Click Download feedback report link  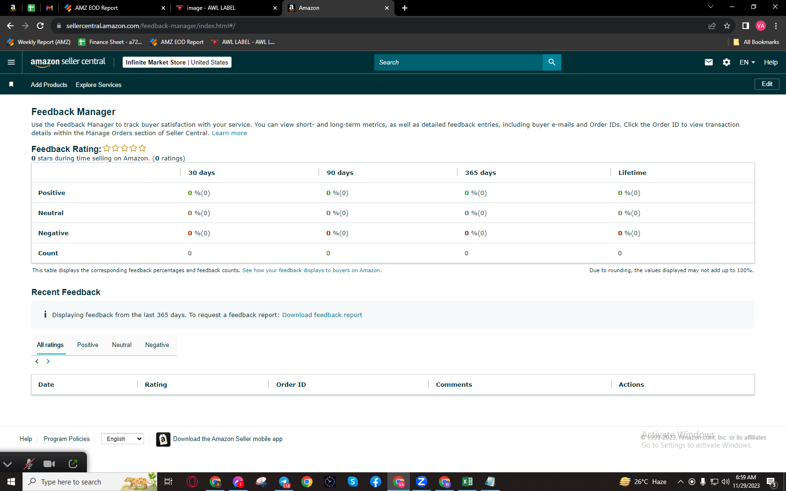coord(322,315)
